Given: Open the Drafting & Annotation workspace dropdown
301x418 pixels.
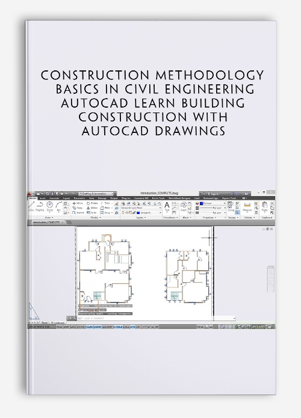Looking at the screenshot, I should [96, 194].
